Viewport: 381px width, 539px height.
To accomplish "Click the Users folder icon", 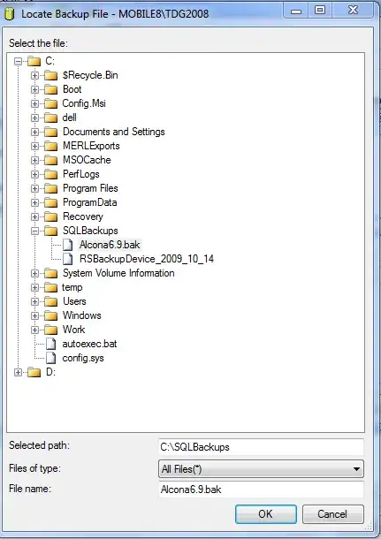I will [51, 301].
